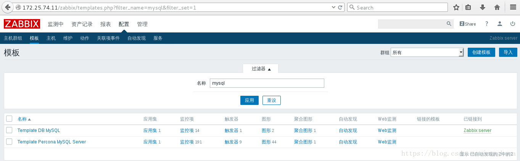Screen dimensions: 520x161
Task: Switch to the 自动发现 submenu
Action: click(137, 38)
